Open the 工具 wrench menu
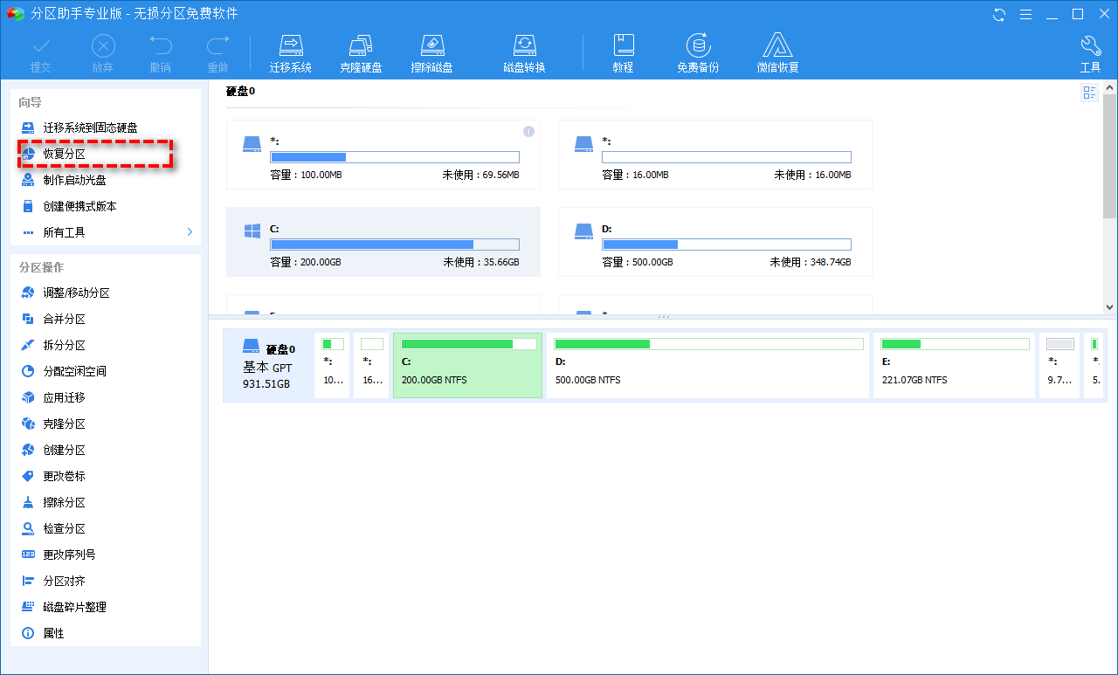Viewport: 1118px width, 675px height. click(x=1090, y=54)
